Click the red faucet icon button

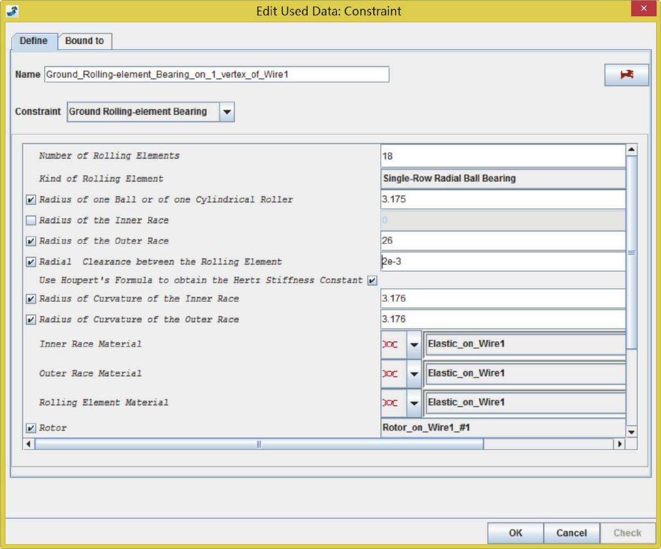pos(627,75)
